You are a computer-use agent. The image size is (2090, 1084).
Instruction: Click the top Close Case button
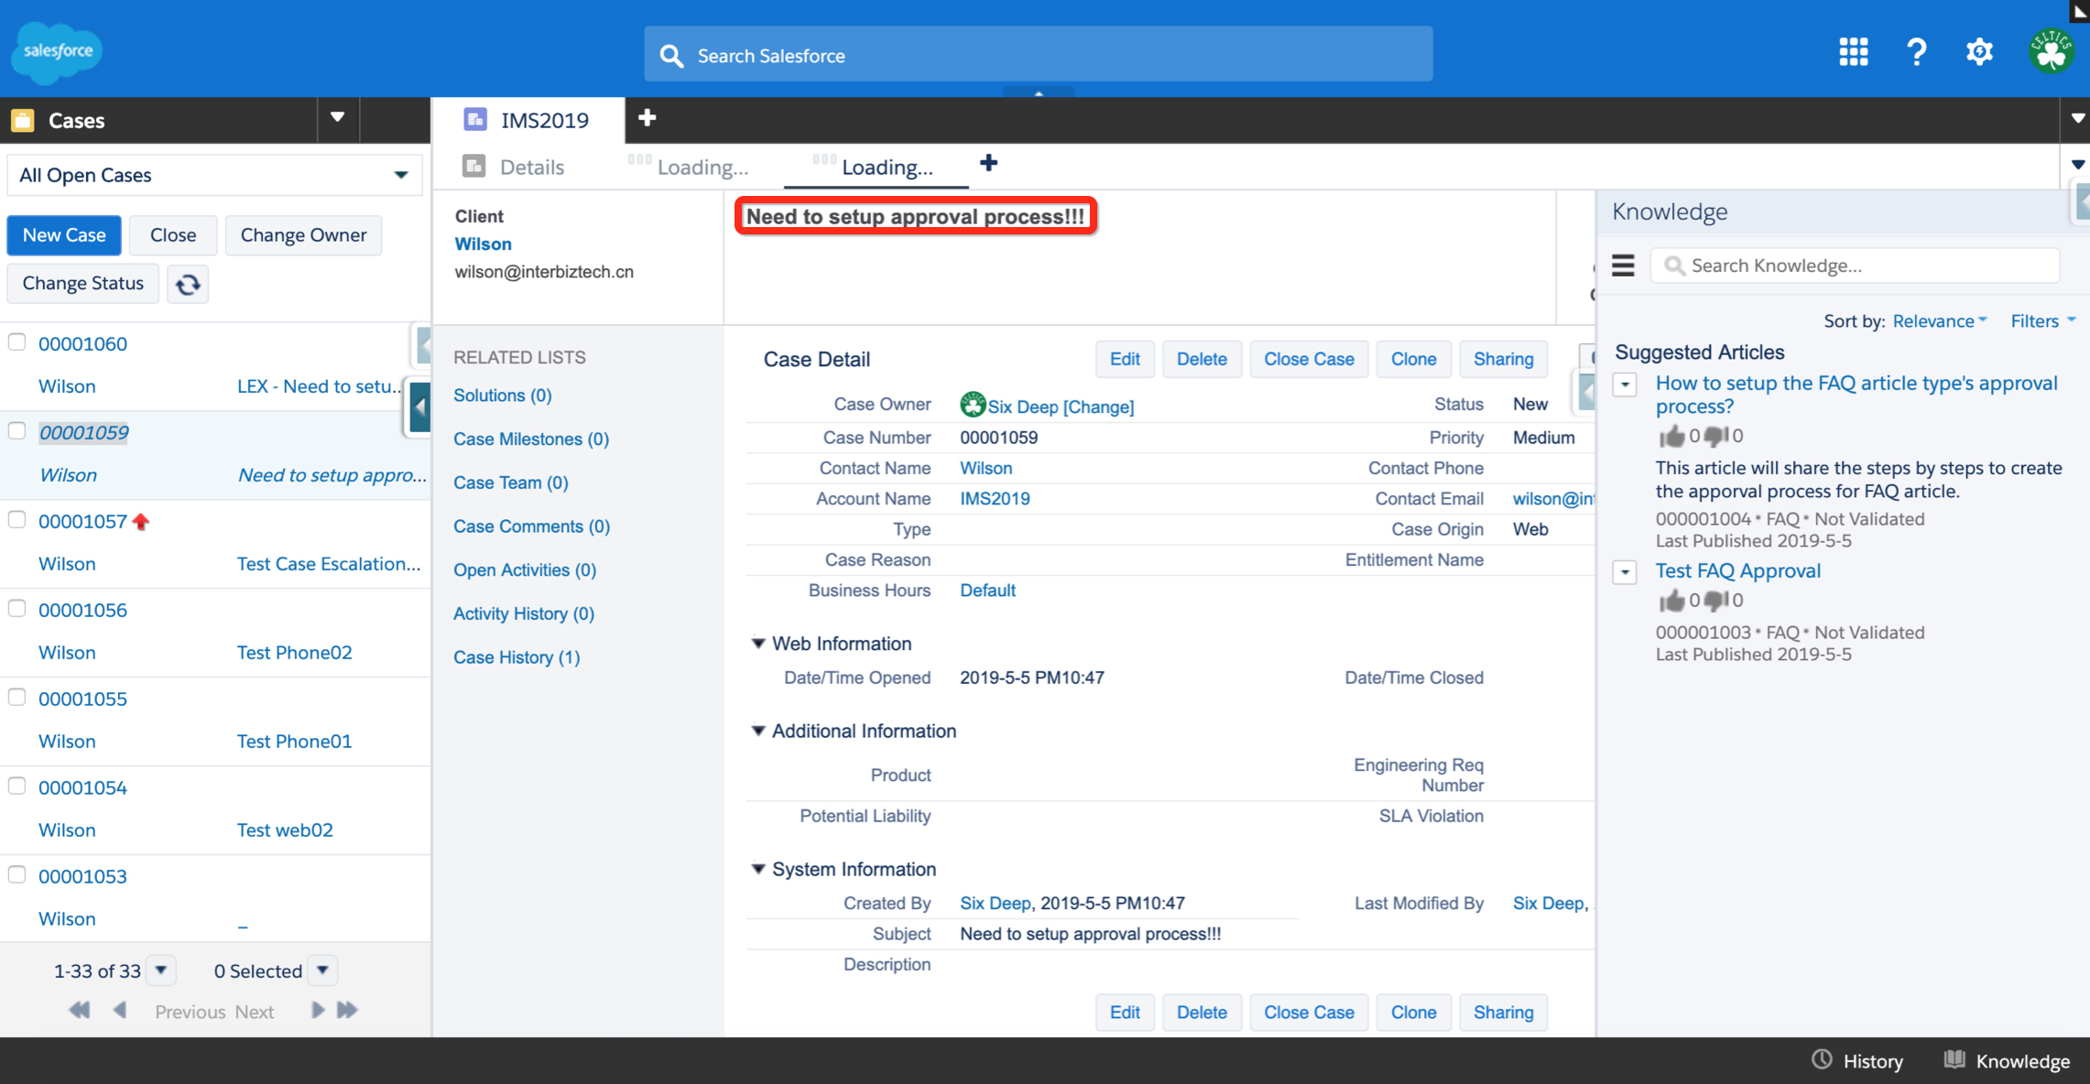click(1309, 359)
